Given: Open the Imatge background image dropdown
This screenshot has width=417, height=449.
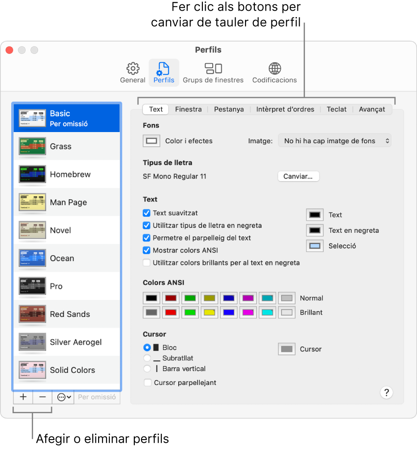Looking at the screenshot, I should tap(335, 141).
